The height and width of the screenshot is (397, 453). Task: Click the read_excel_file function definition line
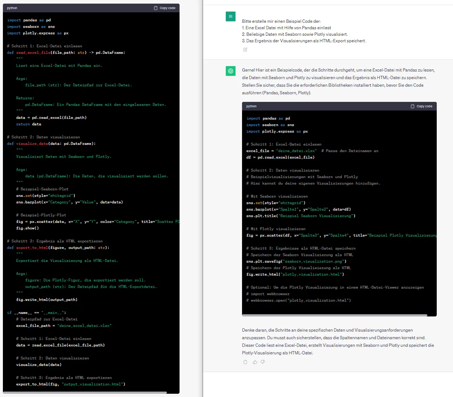[66, 53]
